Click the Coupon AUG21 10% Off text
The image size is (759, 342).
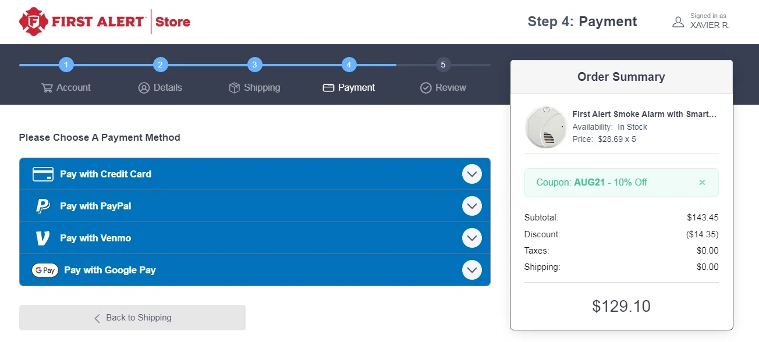coord(591,183)
